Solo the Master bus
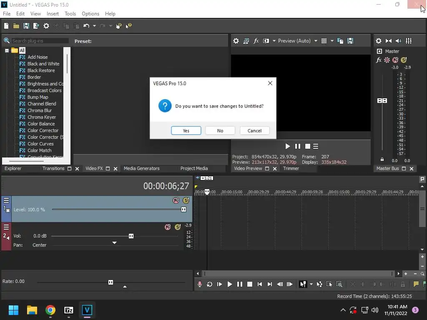 (x=404, y=60)
